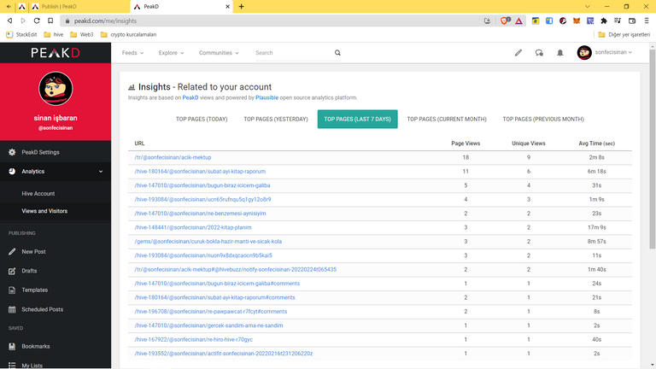656x369 pixels.
Task: Click the pencil compose icon in header
Action: pos(518,53)
